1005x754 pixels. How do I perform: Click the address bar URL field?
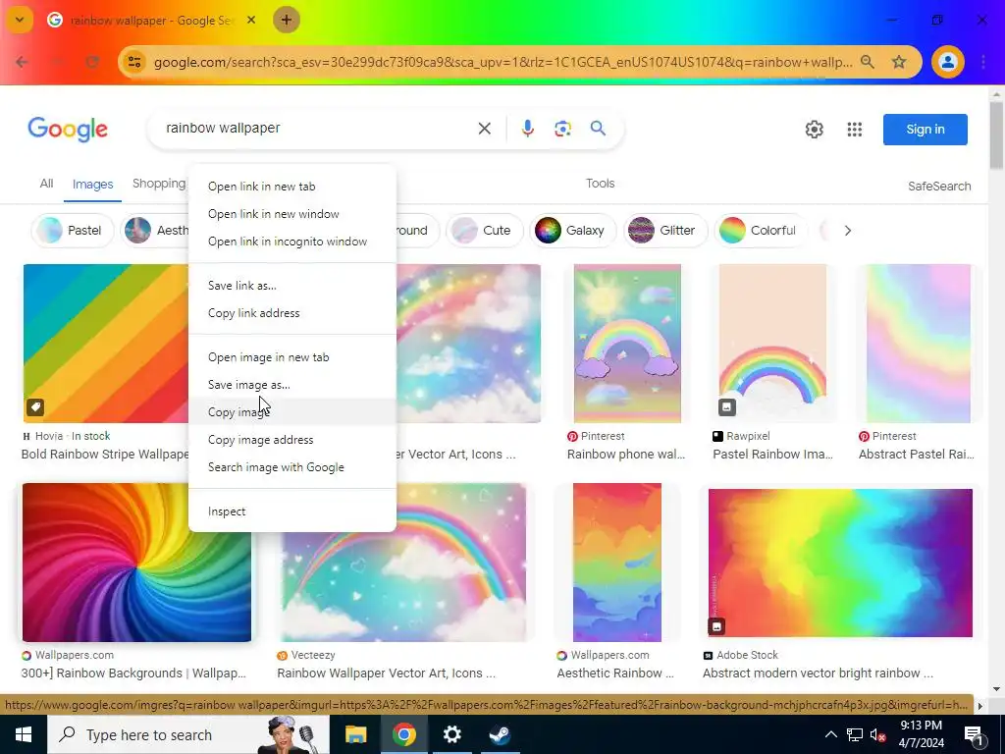[502, 62]
